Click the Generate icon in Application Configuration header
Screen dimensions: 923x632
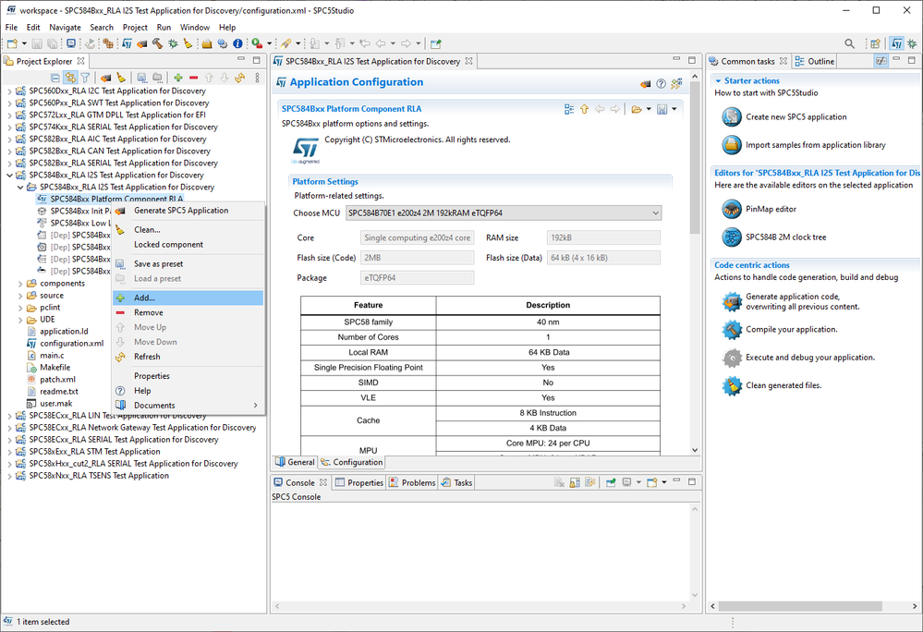coord(646,83)
